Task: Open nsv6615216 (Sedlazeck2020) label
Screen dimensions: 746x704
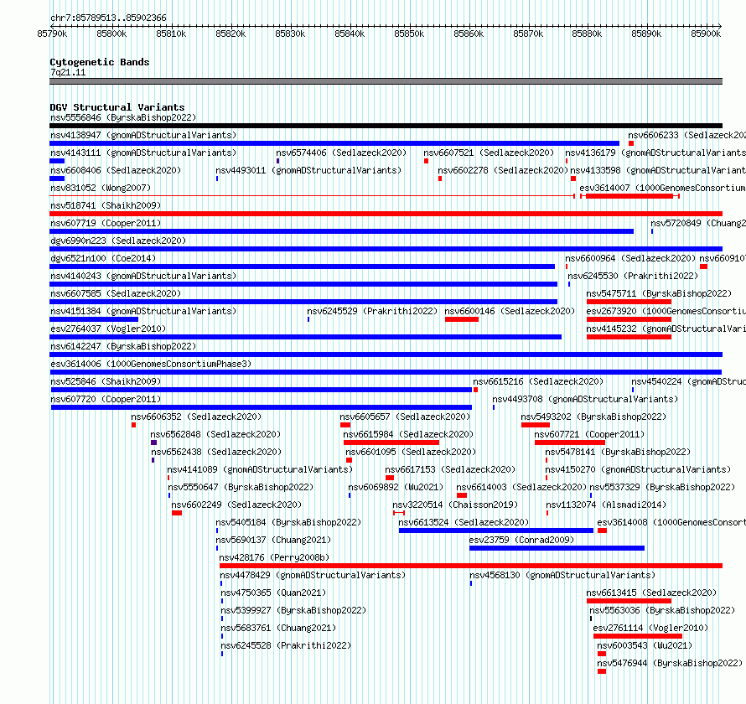Action: coord(538,381)
